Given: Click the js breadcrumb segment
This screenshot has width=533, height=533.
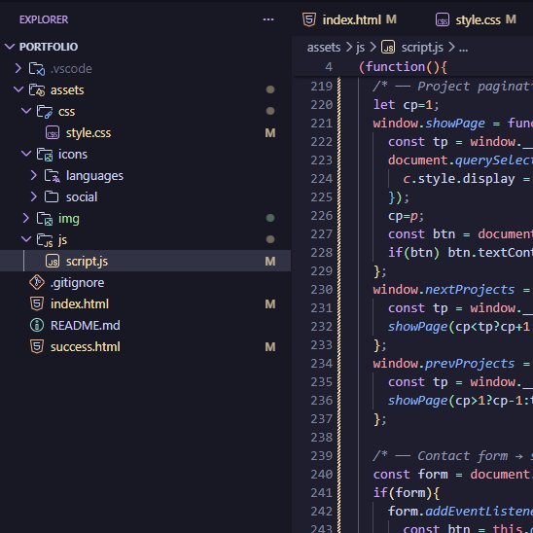Looking at the screenshot, I should [360, 48].
